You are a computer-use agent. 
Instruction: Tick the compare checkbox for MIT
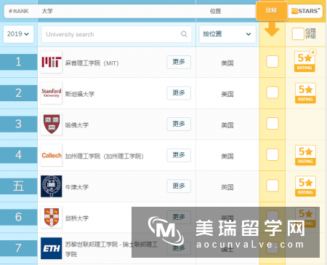coord(272,61)
